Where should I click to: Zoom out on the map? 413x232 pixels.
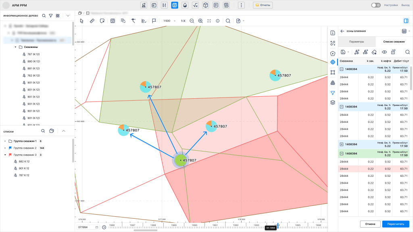tap(192, 21)
